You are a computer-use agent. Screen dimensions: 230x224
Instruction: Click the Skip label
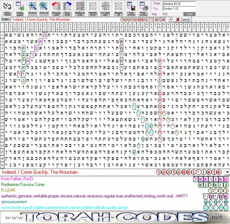coord(154,14)
